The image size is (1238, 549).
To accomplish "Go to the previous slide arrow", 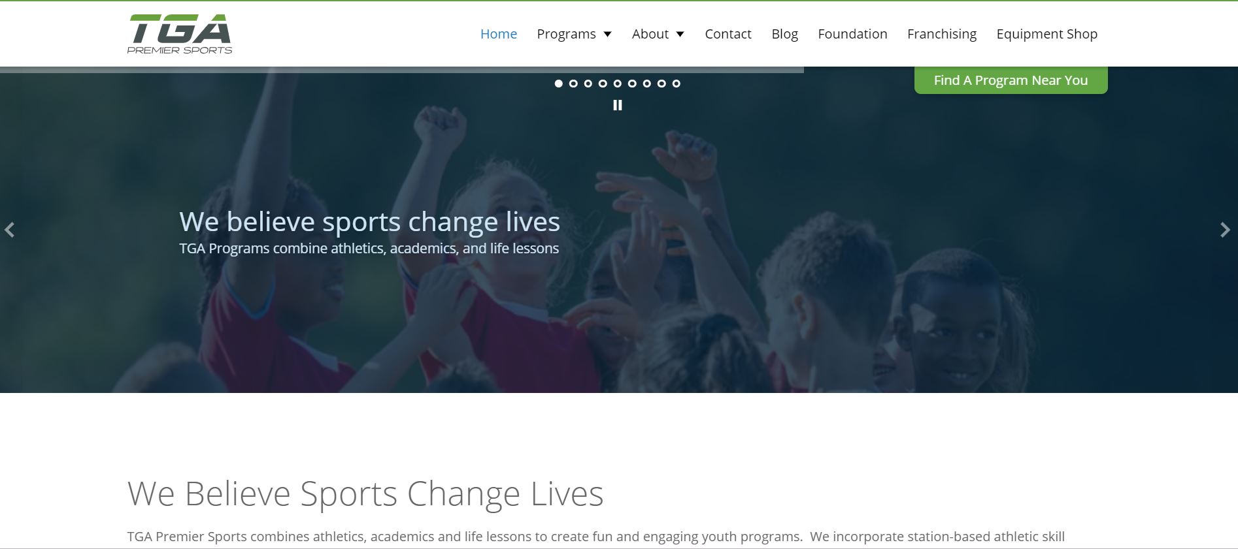I will (9, 230).
